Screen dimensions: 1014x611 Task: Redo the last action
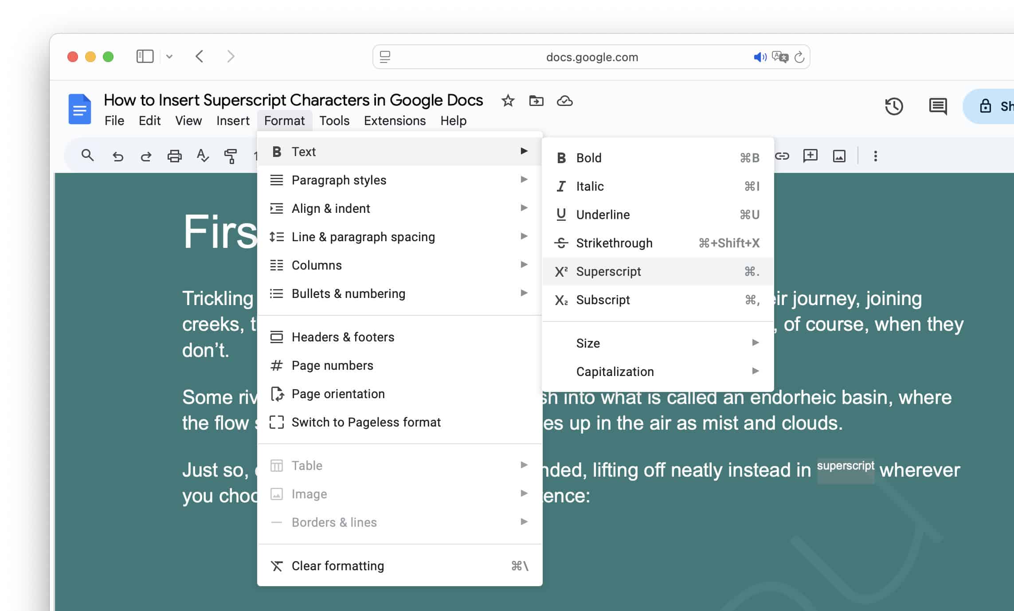tap(146, 156)
